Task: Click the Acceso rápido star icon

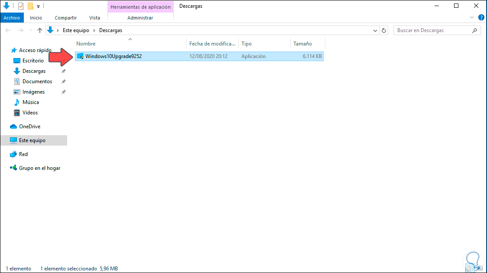Action: [x=14, y=50]
